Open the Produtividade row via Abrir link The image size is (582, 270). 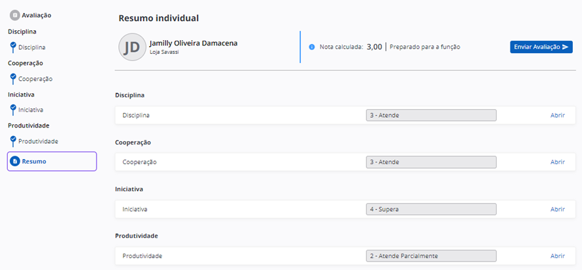[557, 256]
